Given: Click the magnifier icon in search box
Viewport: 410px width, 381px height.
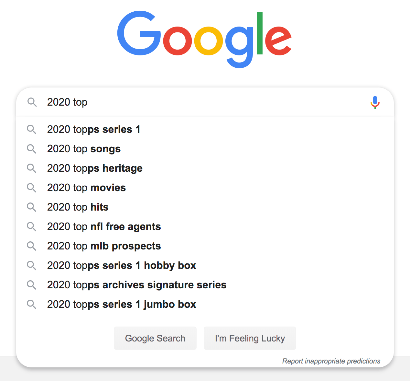Looking at the screenshot, I should point(32,102).
